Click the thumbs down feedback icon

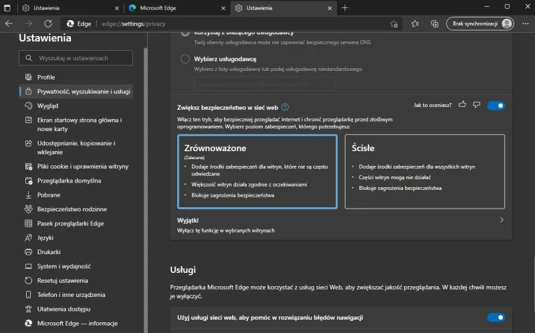click(477, 105)
